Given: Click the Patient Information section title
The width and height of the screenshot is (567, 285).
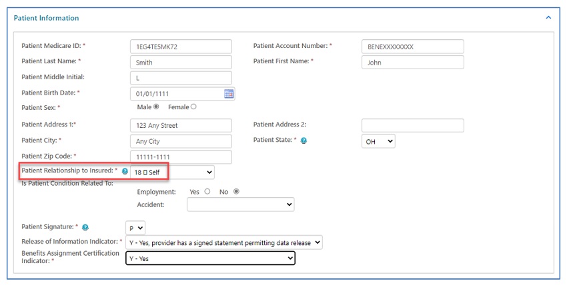Looking at the screenshot, I should pos(46,18).
